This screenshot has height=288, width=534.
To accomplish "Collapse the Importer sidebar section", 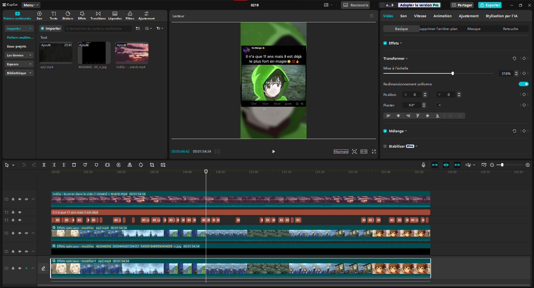I will point(19,29).
